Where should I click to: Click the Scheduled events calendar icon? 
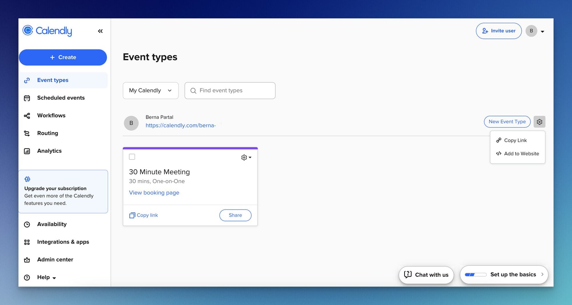pos(27,98)
